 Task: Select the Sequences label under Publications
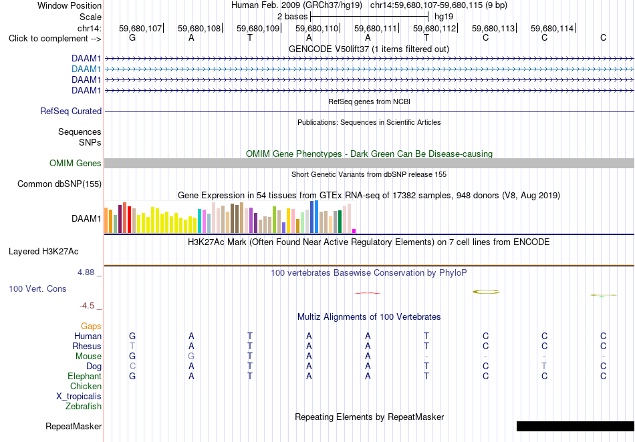[x=80, y=132]
